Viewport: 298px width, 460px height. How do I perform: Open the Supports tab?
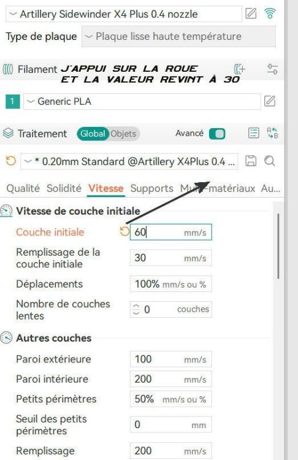[151, 188]
